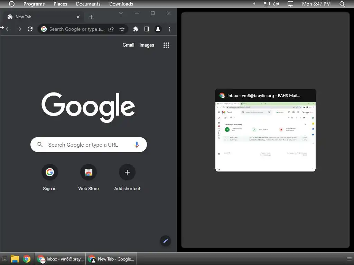Open the Programs menu
The image size is (354, 265).
34,4
